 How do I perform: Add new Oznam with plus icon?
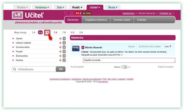[60, 39]
